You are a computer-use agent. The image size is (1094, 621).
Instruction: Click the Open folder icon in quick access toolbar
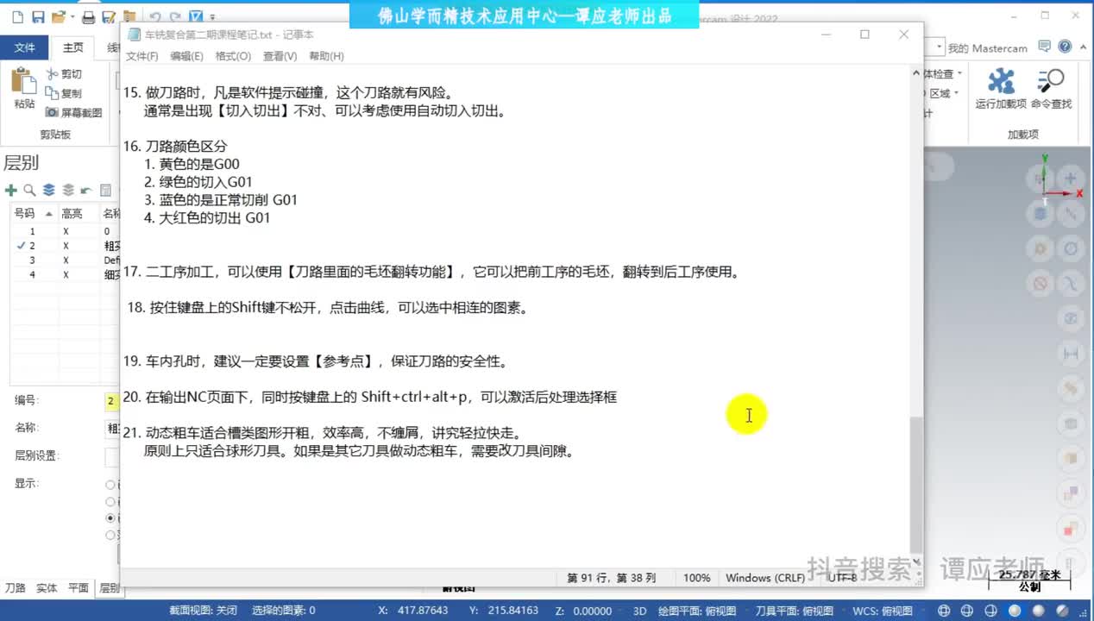point(58,16)
